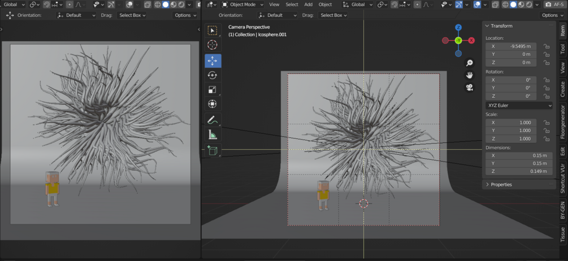Open left viewport Options dropdown

point(185,15)
